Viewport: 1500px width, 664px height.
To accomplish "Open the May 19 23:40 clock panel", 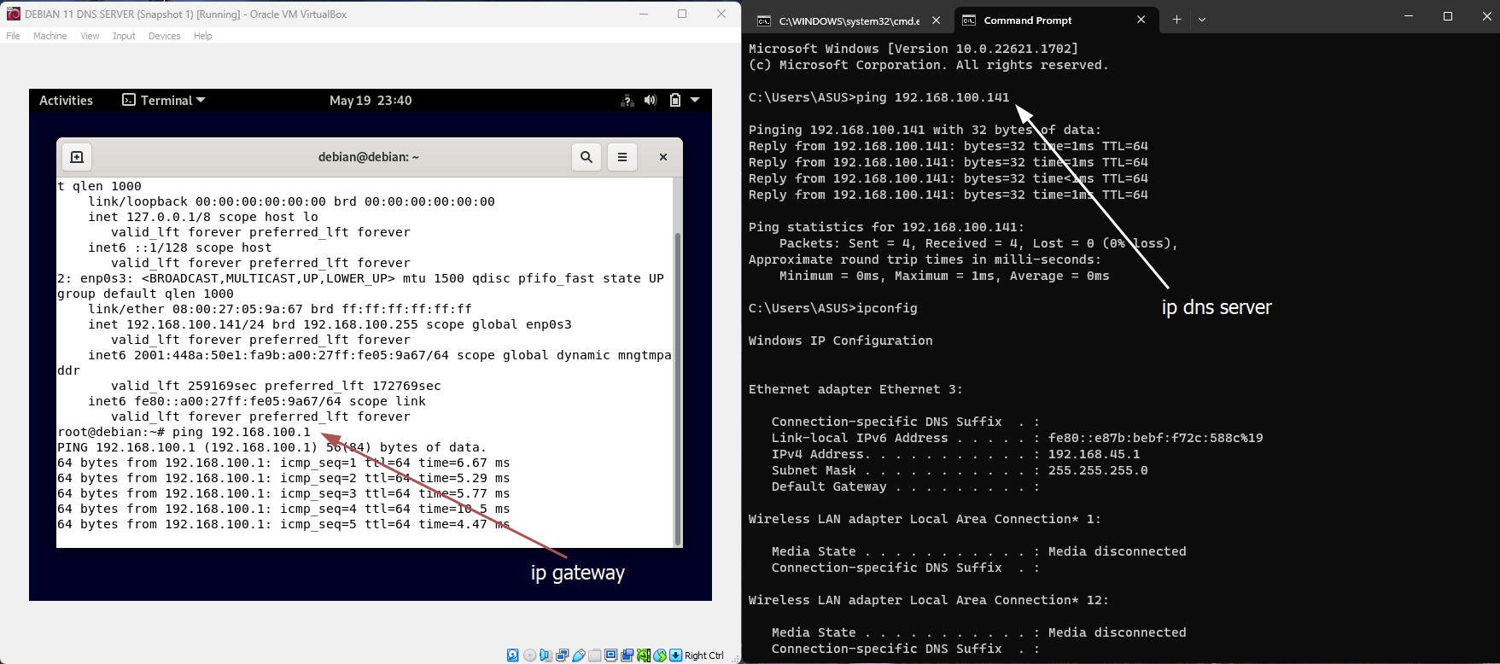I will (x=371, y=101).
